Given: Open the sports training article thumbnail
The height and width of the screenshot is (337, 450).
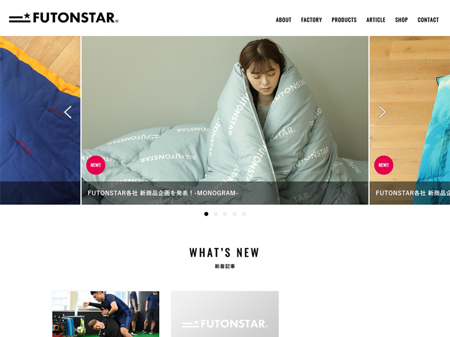Looking at the screenshot, I should [x=106, y=314].
